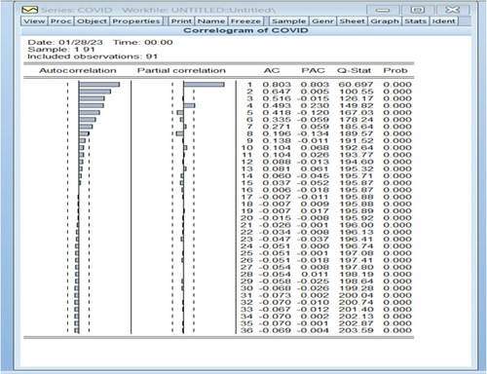Click Included observations: 91 text
487x374 pixels.
pos(93,56)
